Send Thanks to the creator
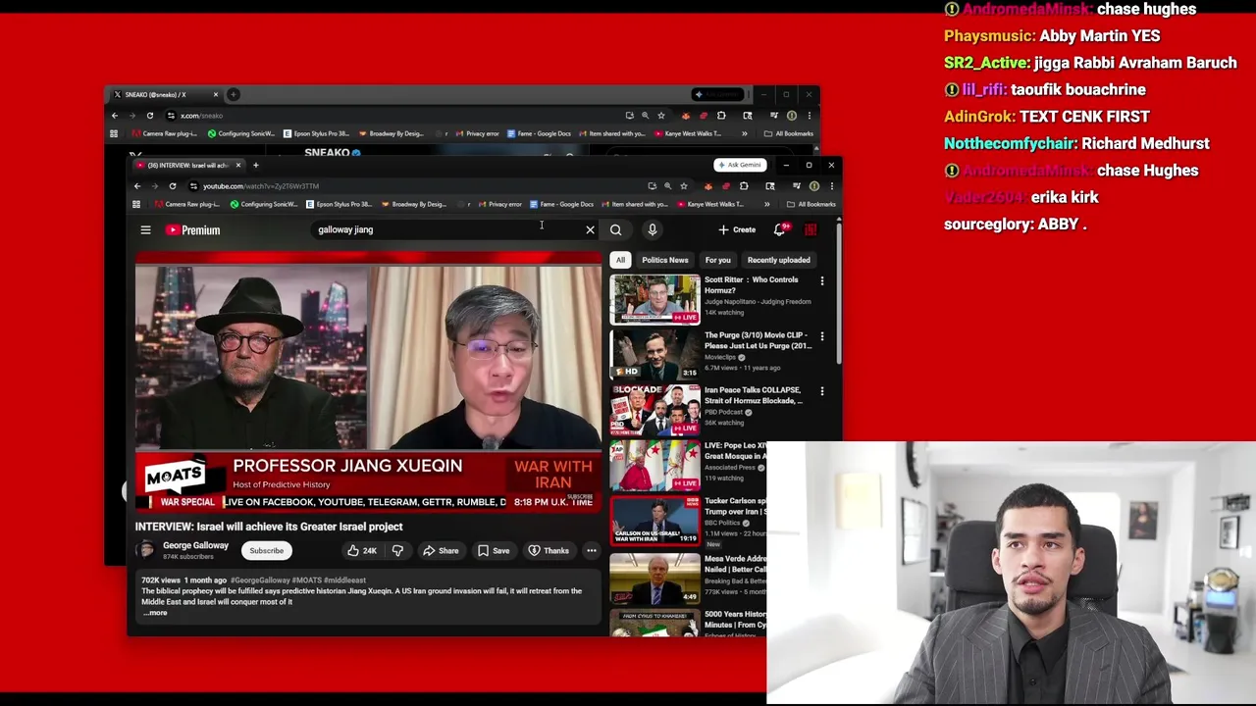The height and width of the screenshot is (706, 1256). 549,550
